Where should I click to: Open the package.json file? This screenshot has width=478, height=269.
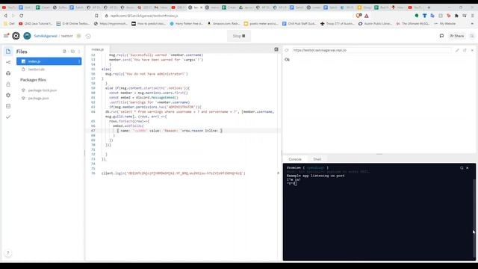click(x=38, y=98)
